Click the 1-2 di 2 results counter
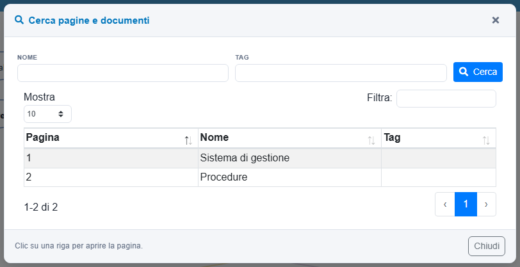The width and height of the screenshot is (520, 267). (x=41, y=207)
